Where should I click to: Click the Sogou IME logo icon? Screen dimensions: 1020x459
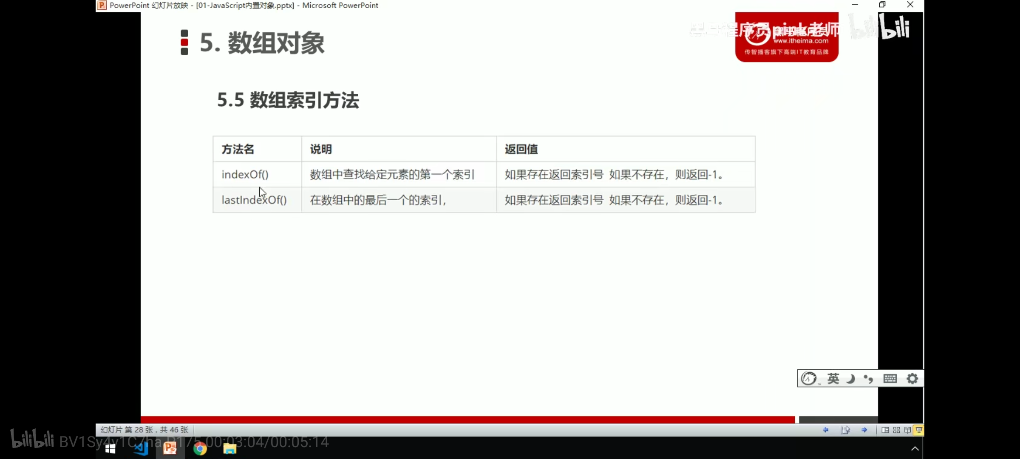click(x=809, y=379)
